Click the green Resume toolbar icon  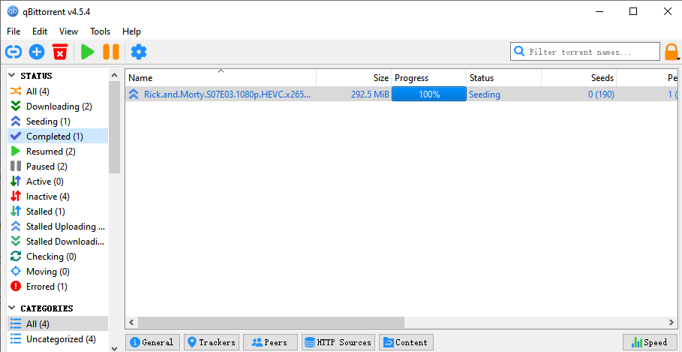[88, 52]
